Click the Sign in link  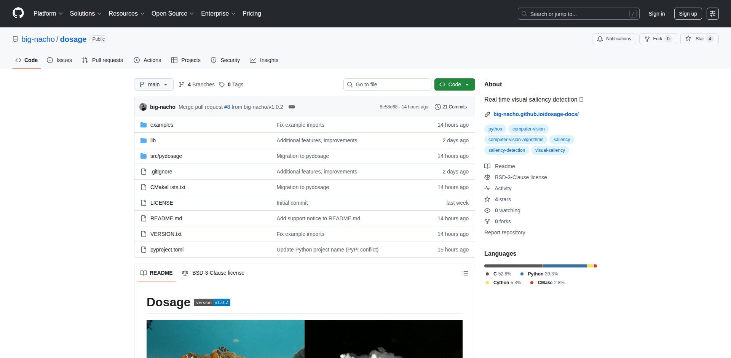(657, 14)
